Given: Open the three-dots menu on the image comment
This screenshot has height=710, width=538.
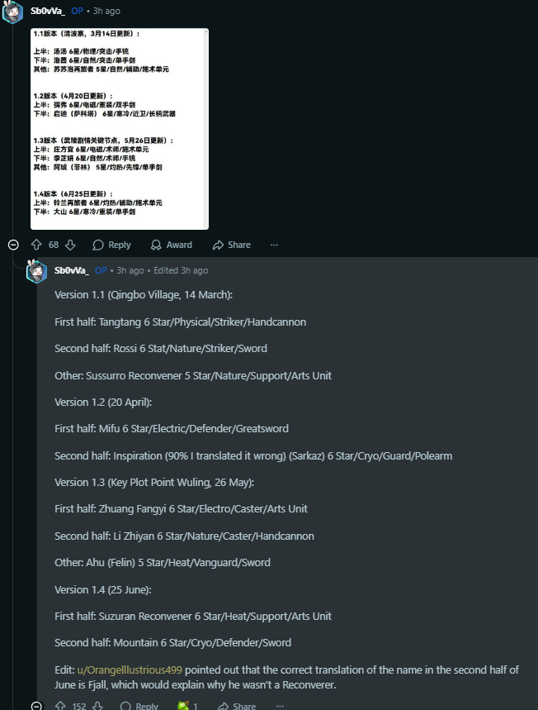Looking at the screenshot, I should pos(274,245).
